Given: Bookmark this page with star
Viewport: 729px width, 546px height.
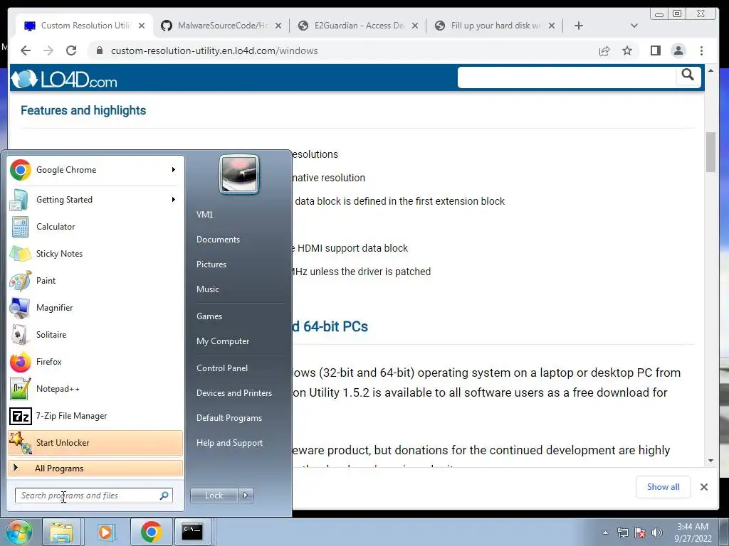Looking at the screenshot, I should tap(627, 50).
